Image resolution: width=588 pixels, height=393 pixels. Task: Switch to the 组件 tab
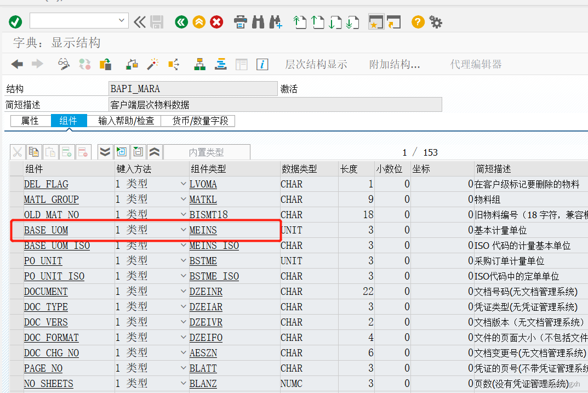(68, 121)
